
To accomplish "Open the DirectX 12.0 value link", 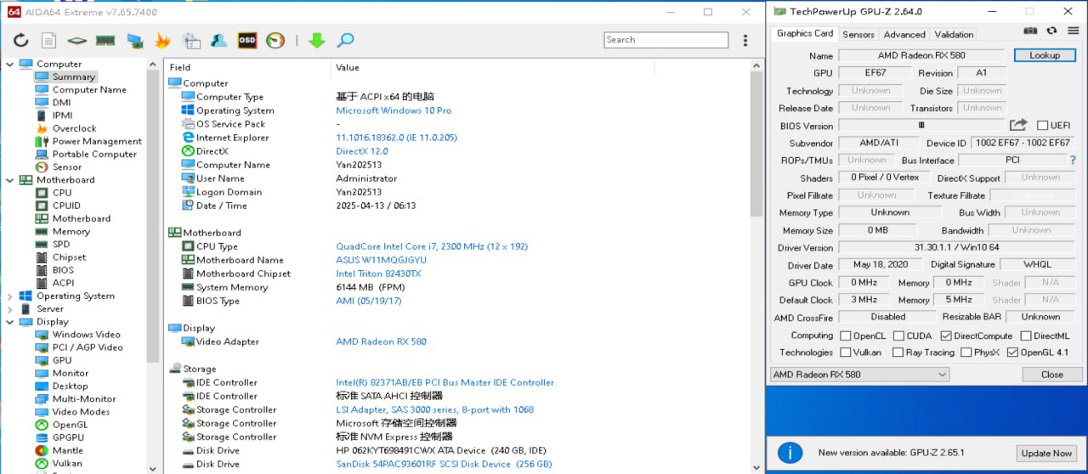I will [362, 151].
